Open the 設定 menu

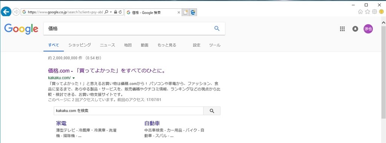coord(196,45)
